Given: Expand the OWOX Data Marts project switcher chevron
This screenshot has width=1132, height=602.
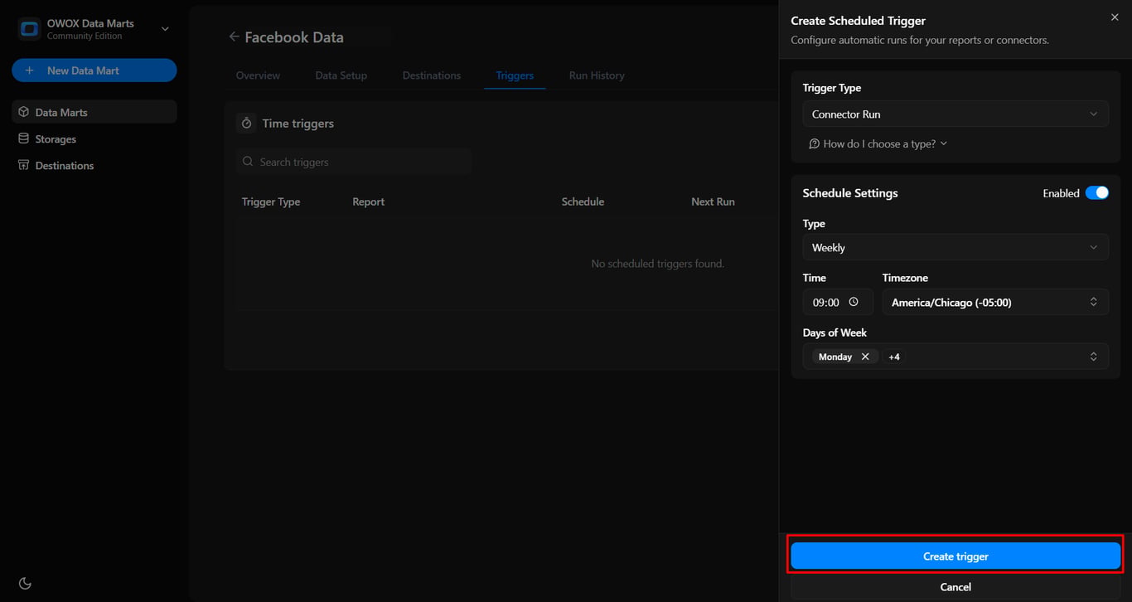Looking at the screenshot, I should pos(165,29).
